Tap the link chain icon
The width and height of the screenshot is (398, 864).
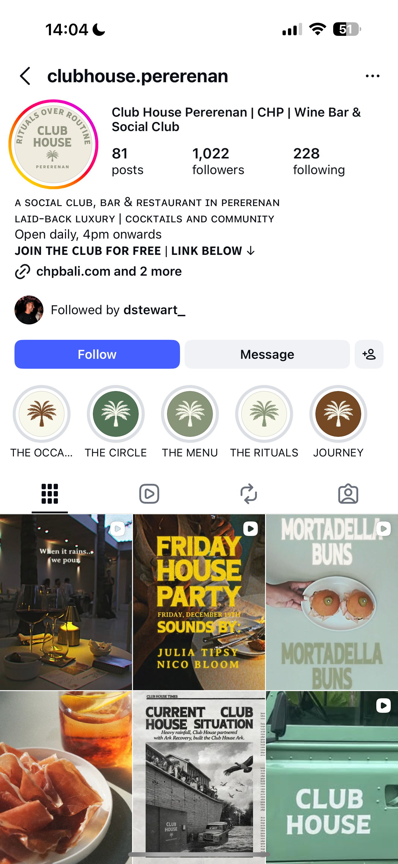tap(23, 271)
